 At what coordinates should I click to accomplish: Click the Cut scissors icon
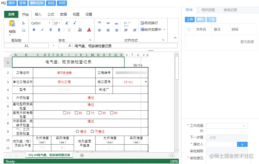tap(23, 23)
